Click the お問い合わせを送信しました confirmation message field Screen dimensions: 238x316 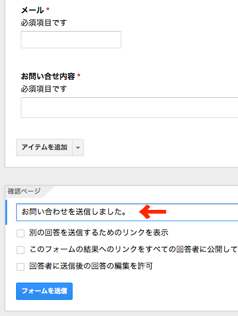pos(127,212)
